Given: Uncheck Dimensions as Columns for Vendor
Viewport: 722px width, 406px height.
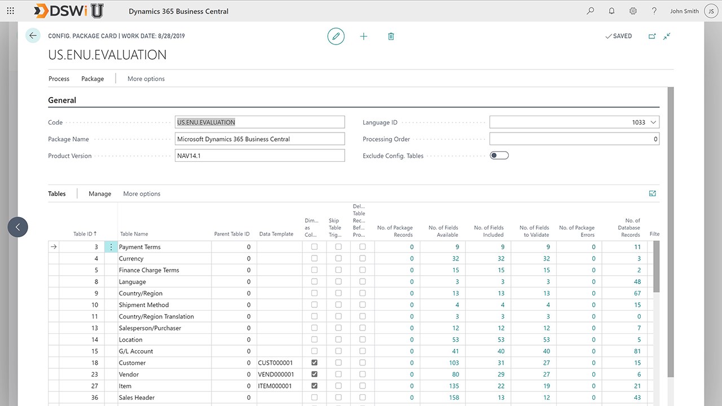Looking at the screenshot, I should [x=314, y=374].
